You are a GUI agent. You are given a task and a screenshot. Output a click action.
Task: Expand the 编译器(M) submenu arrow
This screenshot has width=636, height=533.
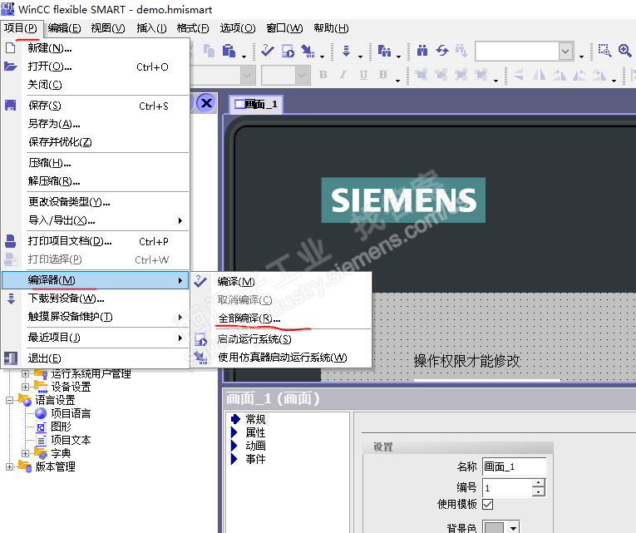[x=180, y=280]
